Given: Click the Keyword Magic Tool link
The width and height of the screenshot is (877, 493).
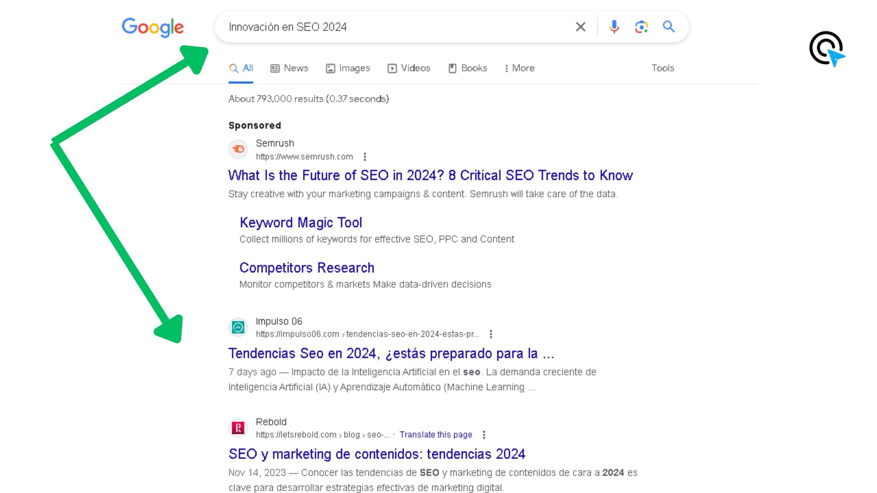Looking at the screenshot, I should point(300,222).
